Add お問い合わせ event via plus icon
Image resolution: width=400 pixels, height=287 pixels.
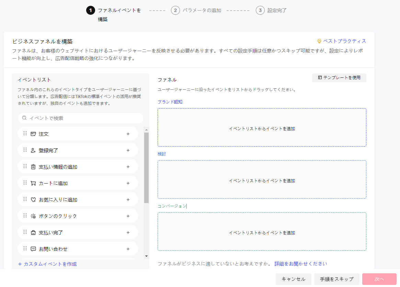tap(128, 249)
